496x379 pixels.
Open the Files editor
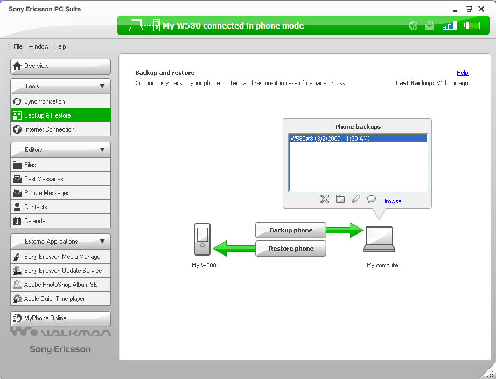pyautogui.click(x=60, y=165)
